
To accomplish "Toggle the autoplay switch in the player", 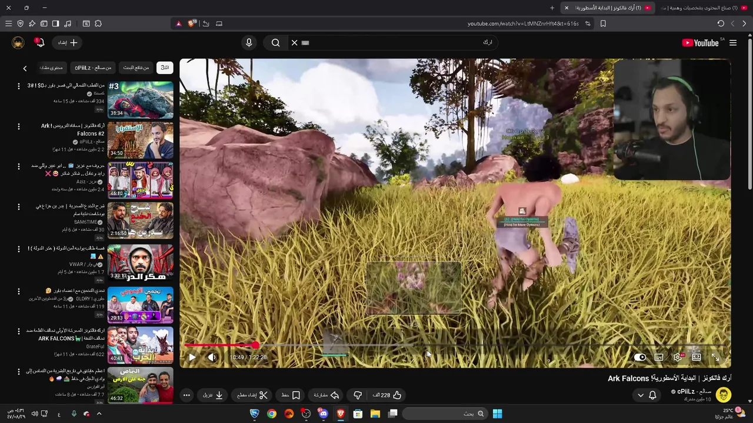I will coord(640,357).
